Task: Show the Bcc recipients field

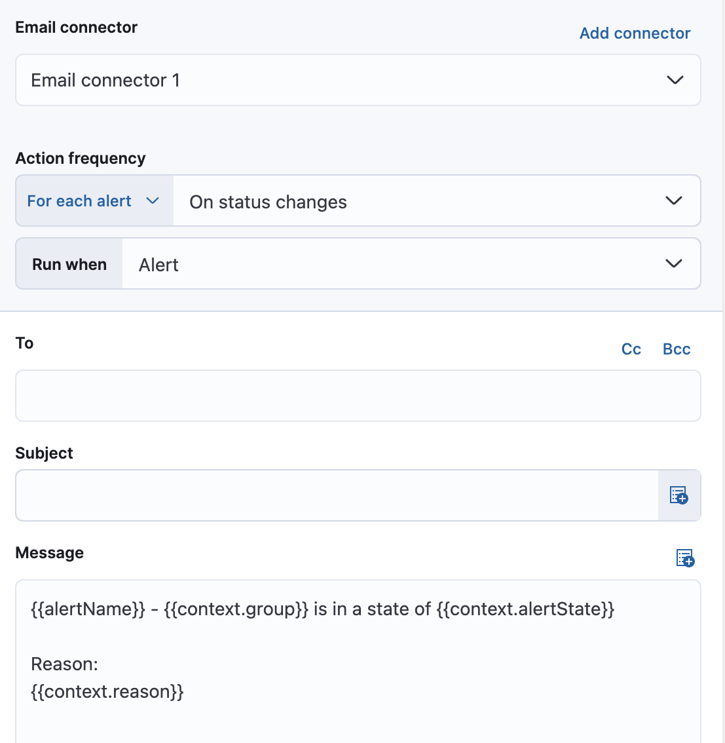Action: point(676,349)
